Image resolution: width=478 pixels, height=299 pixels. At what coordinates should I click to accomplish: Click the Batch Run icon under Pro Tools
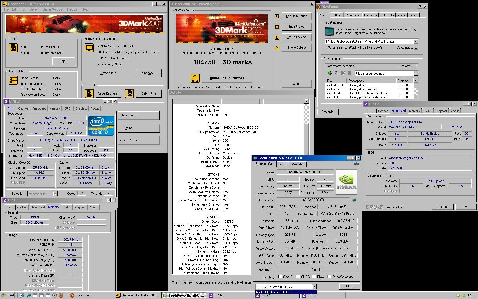[129, 93]
